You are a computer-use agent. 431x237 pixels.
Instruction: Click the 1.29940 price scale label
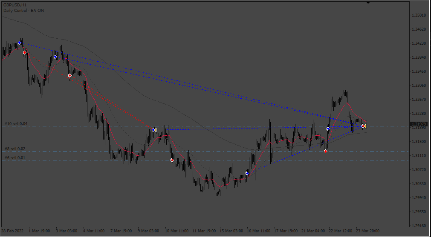(x=419, y=197)
